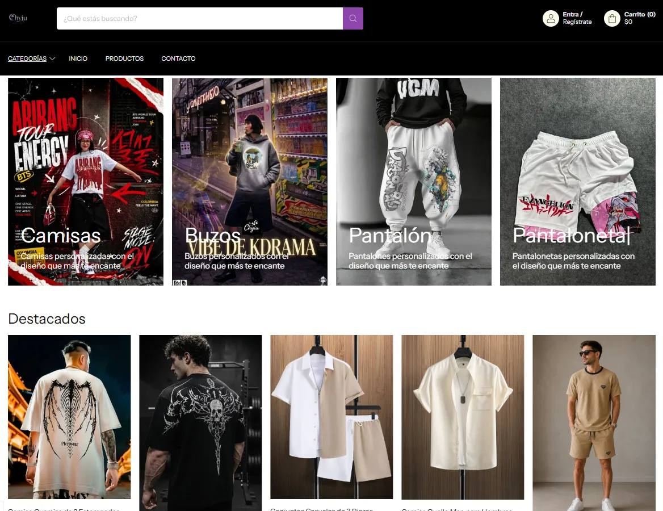The height and width of the screenshot is (511, 663).
Task: Focus the '¿Qué estás buscando?' search field
Action: [200, 19]
